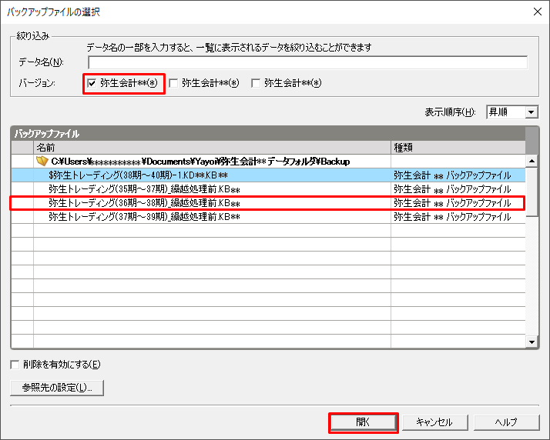
Task: Check the first 弥生会計** version checkbox
Action: (x=92, y=83)
